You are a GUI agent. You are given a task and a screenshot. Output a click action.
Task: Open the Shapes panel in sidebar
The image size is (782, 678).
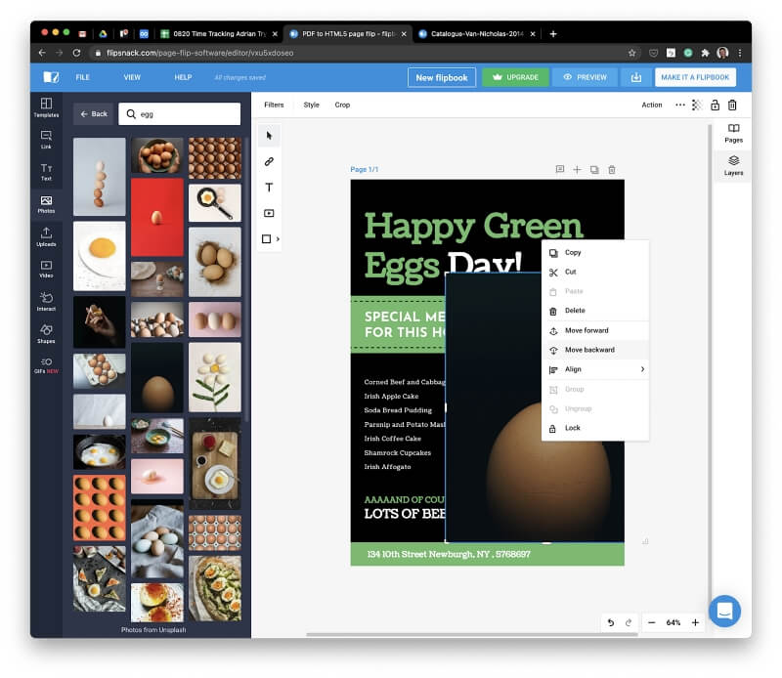click(46, 334)
